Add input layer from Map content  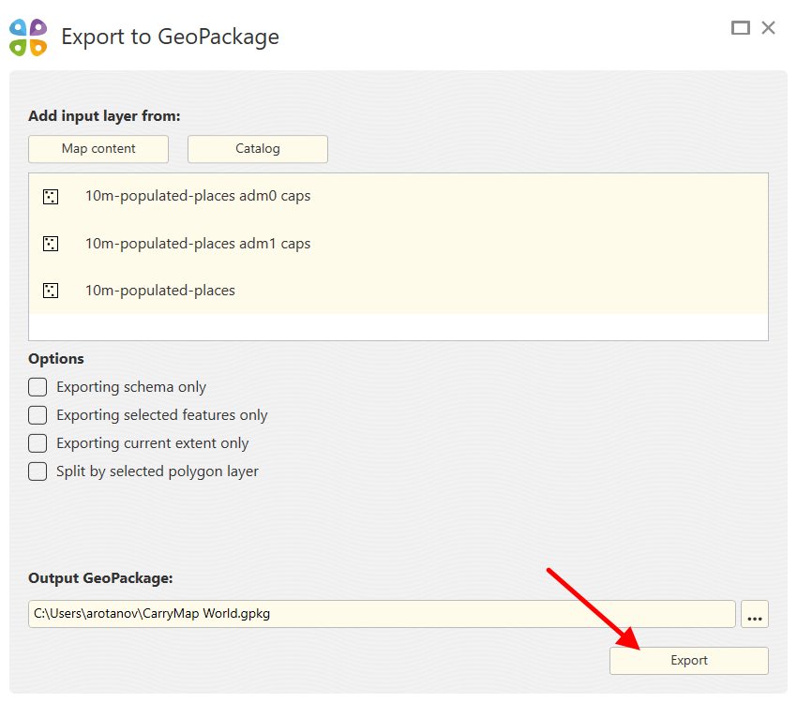(x=98, y=149)
